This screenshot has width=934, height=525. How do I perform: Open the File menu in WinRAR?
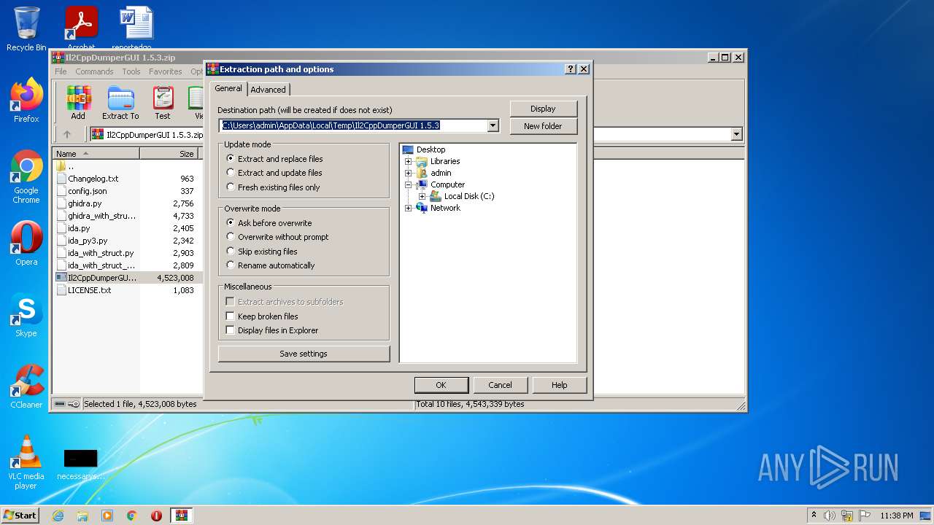(61, 71)
